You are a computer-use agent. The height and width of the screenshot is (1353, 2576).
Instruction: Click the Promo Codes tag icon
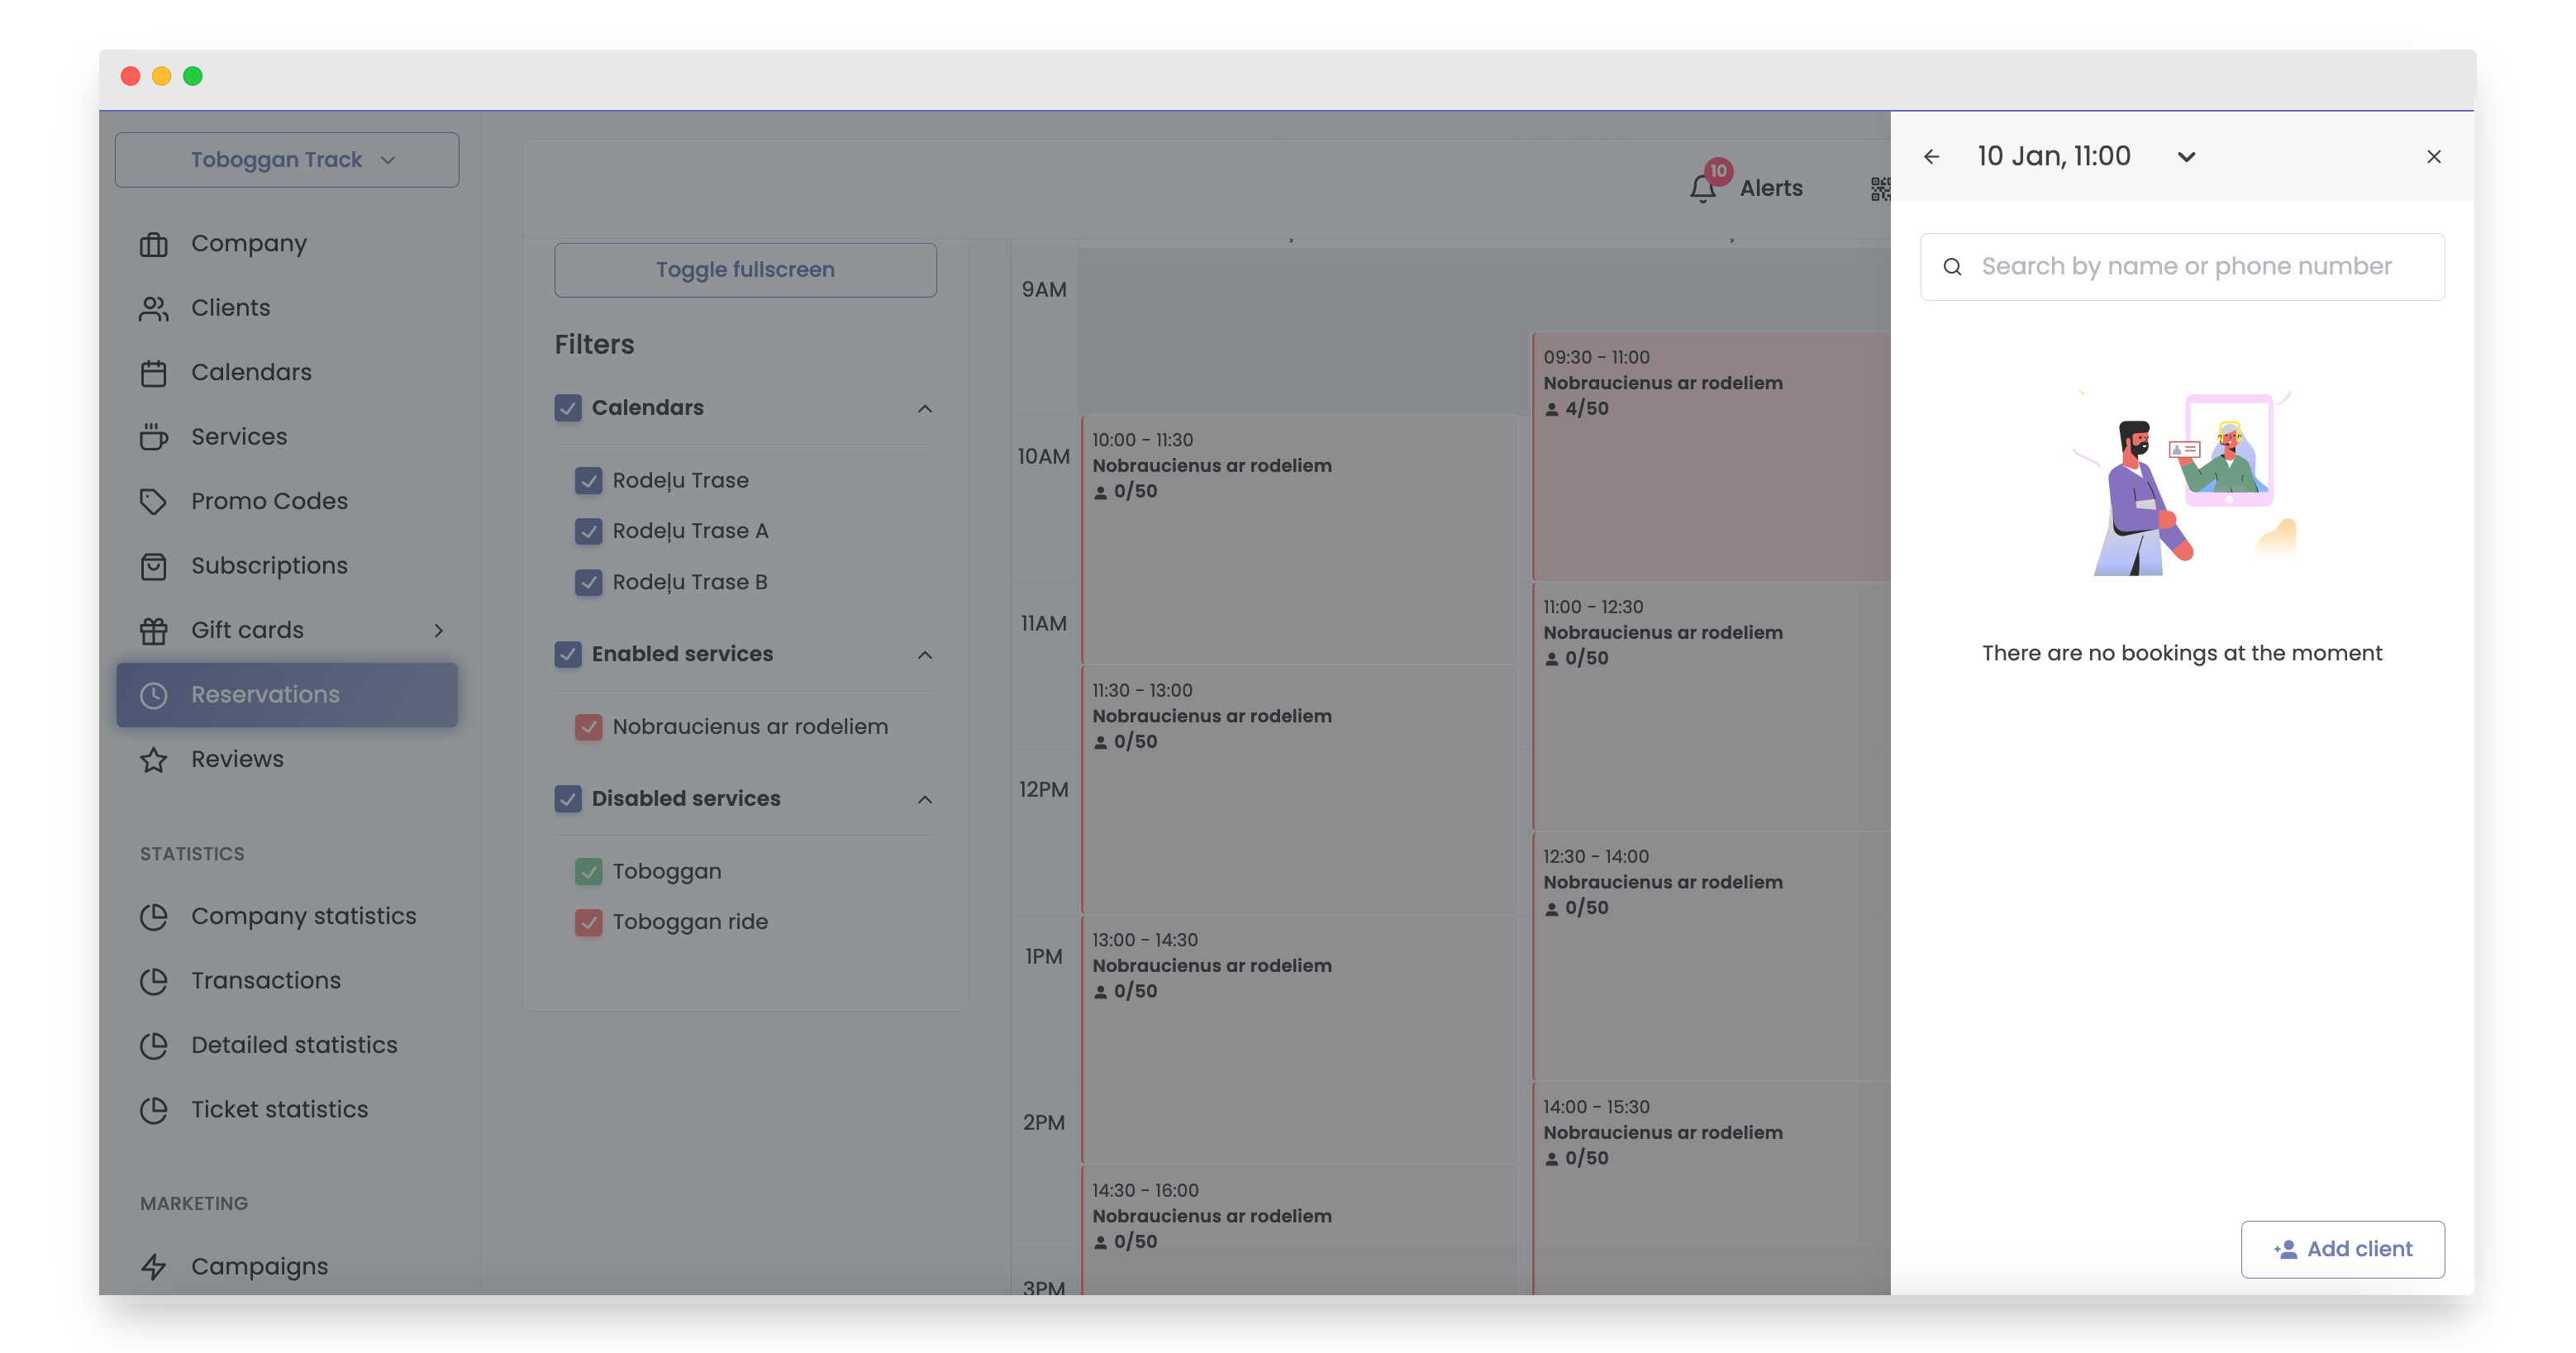(153, 501)
